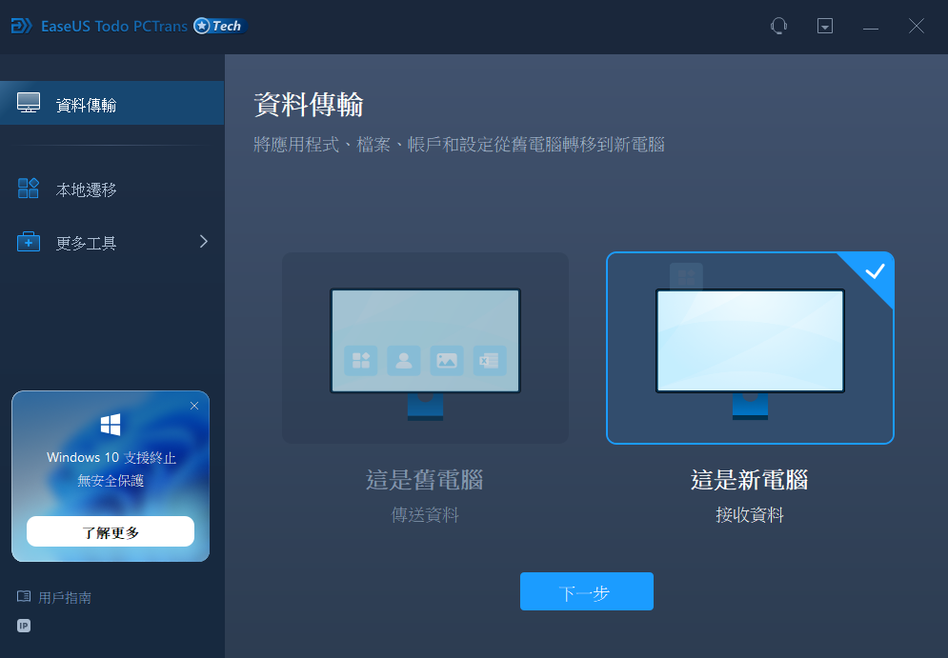Click the IP badge icon at bottom left

pyautogui.click(x=24, y=626)
